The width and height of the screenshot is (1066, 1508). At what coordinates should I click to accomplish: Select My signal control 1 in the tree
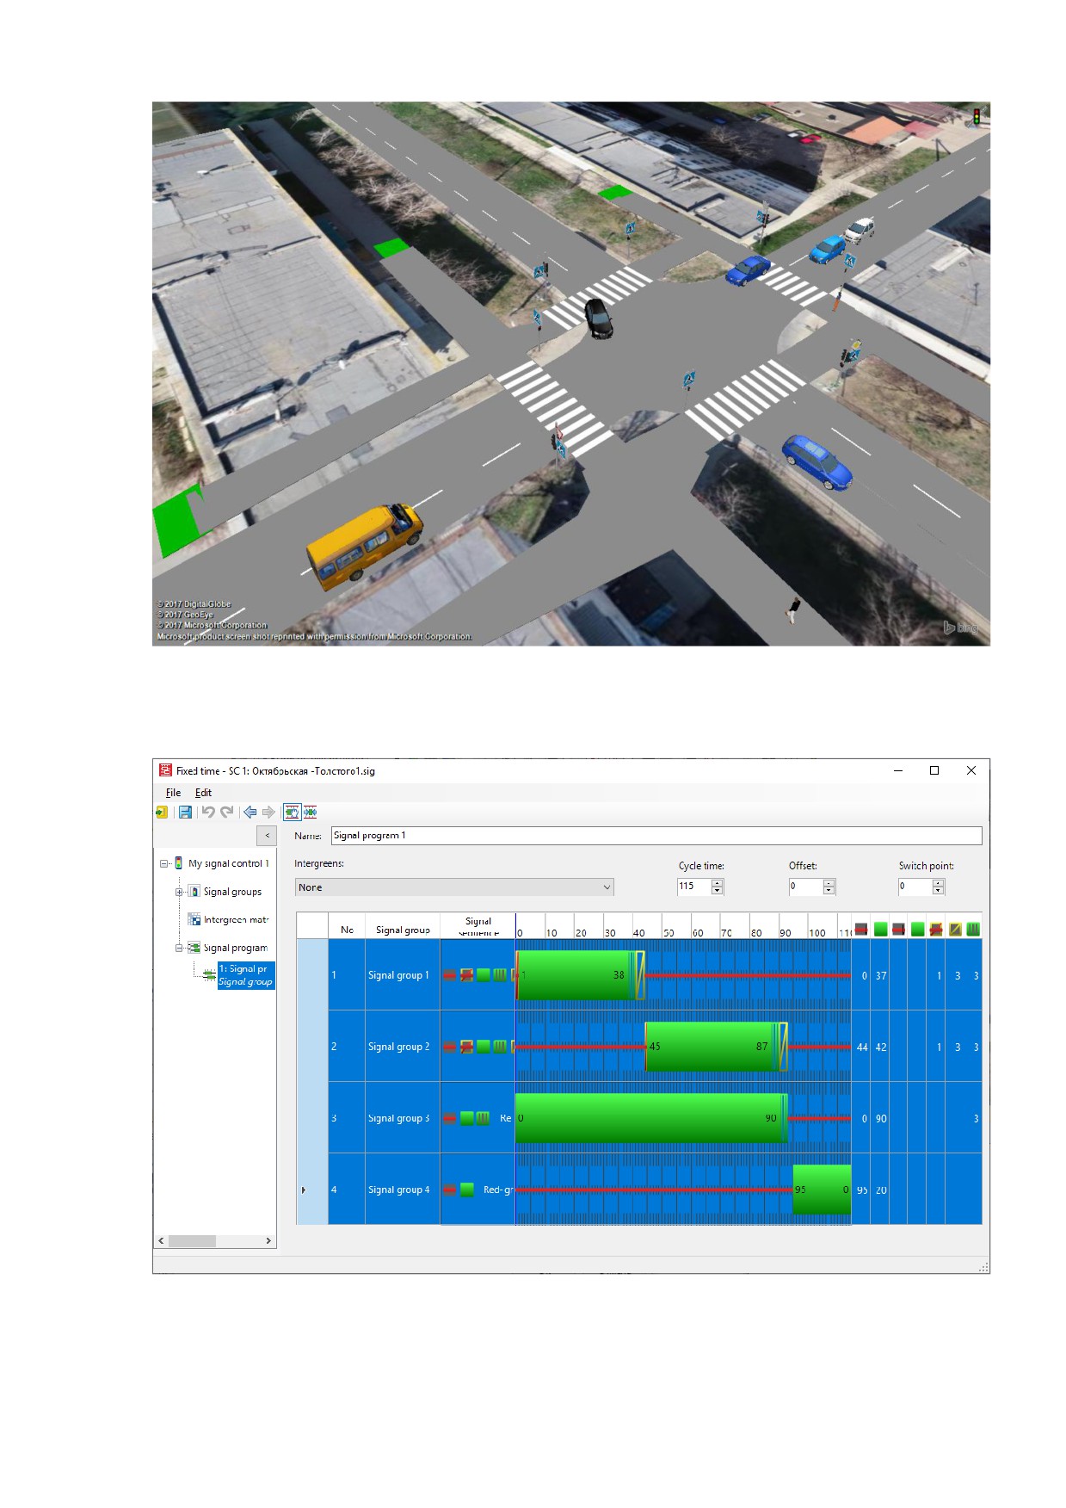229,863
